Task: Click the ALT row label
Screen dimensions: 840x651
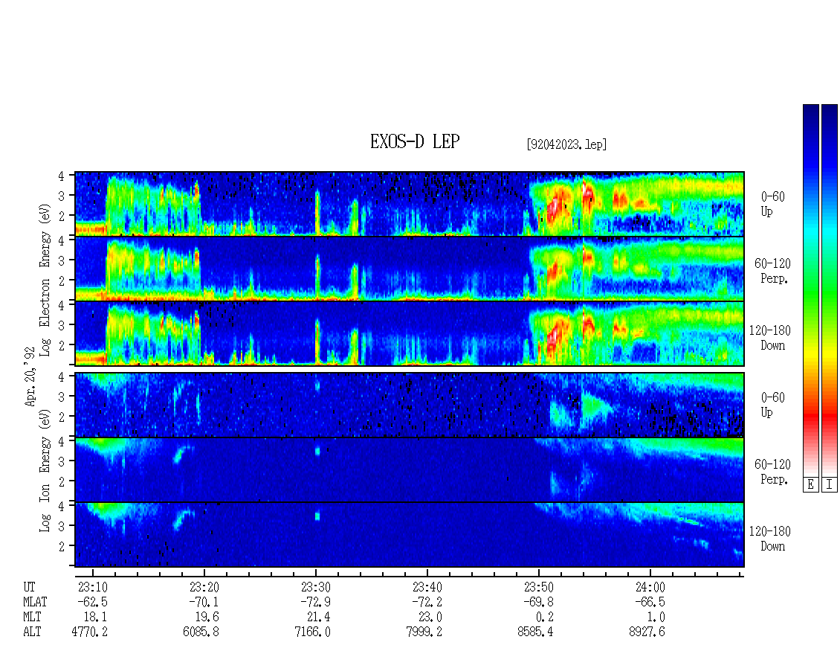Action: (32, 632)
